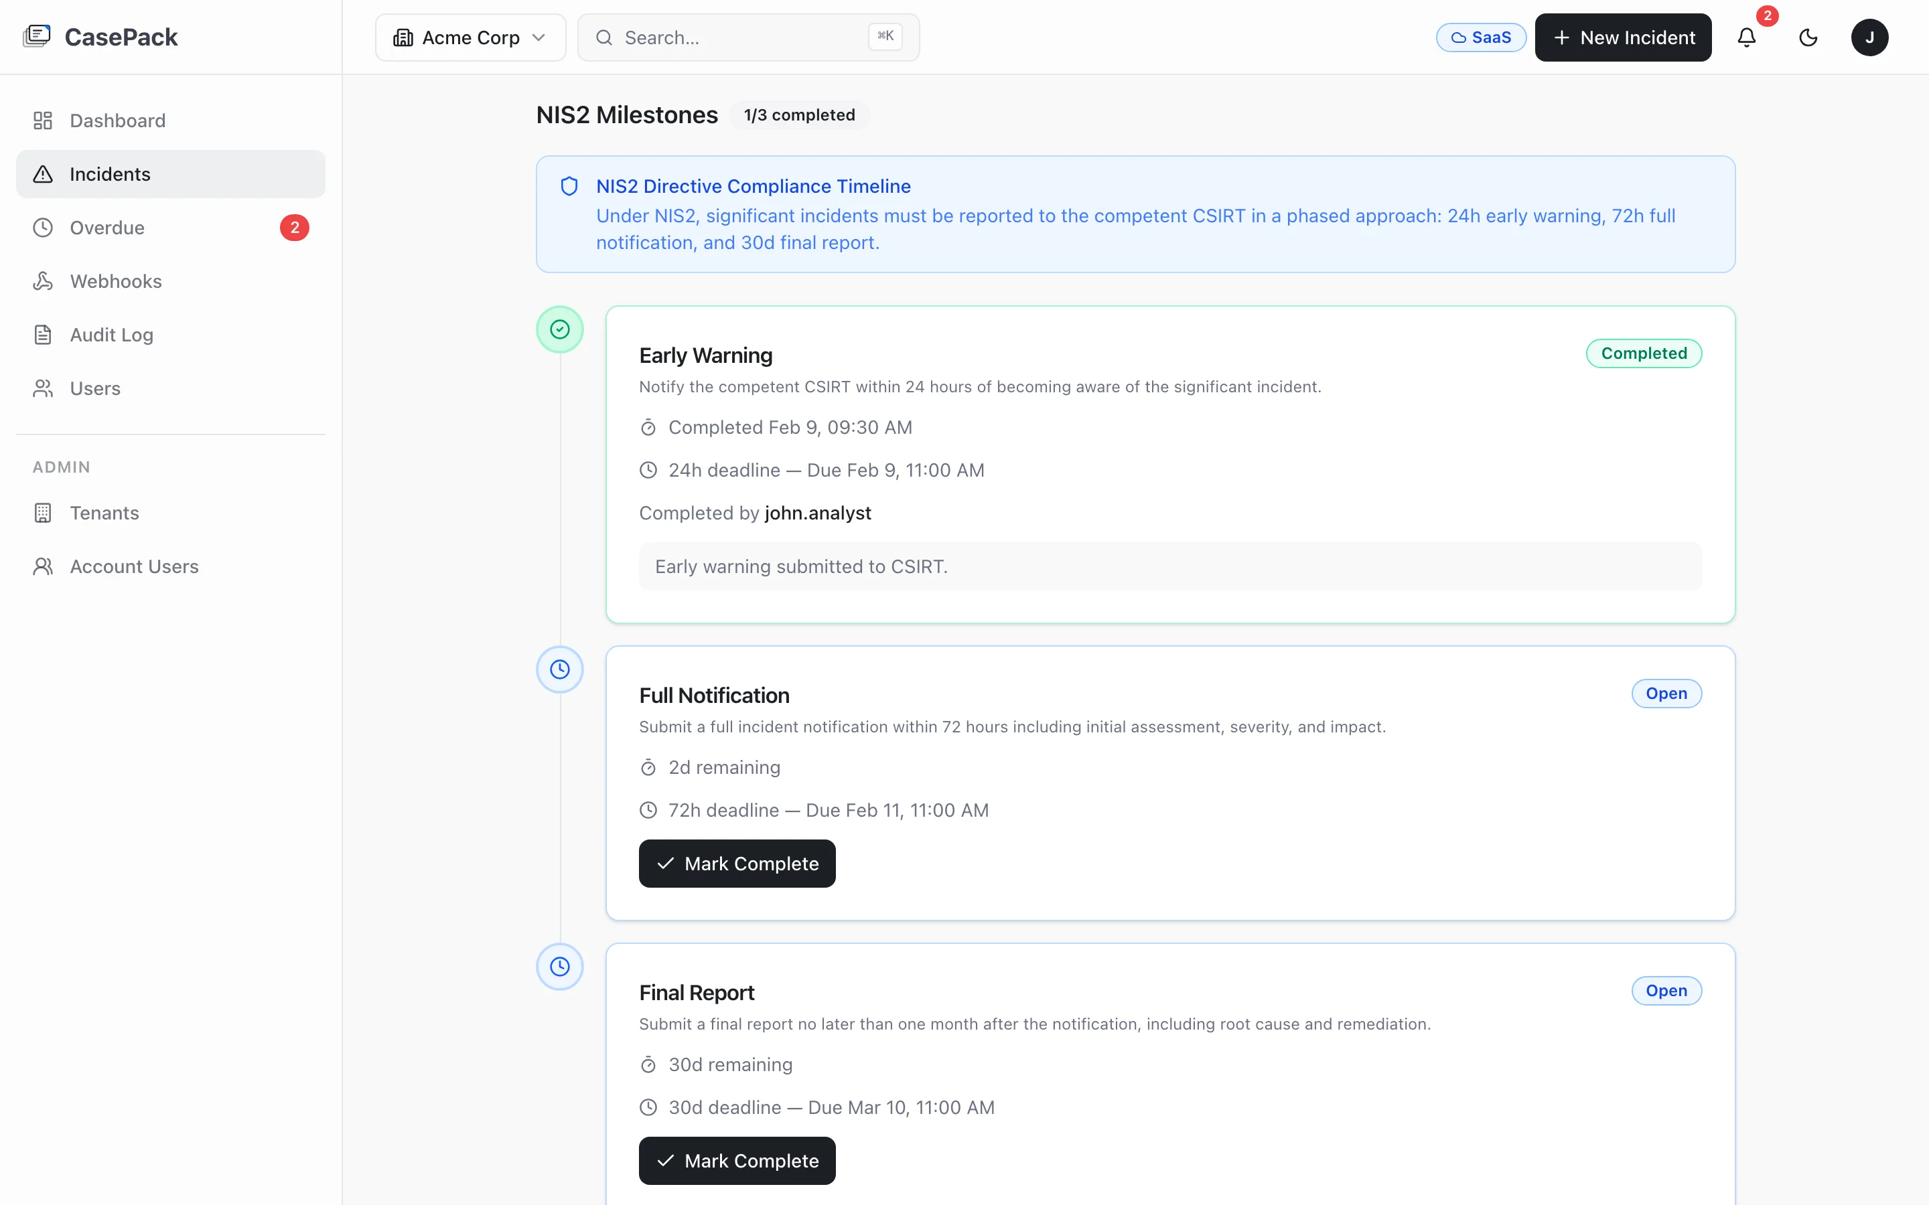Create a New Incident
This screenshot has height=1205, width=1929.
1623,37
